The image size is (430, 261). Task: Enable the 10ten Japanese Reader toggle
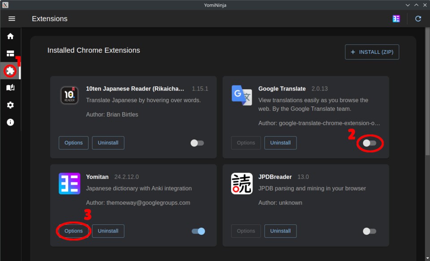point(197,143)
